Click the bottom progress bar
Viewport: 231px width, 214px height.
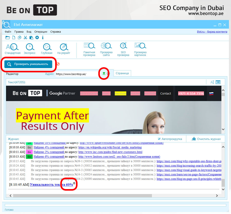point(115,205)
